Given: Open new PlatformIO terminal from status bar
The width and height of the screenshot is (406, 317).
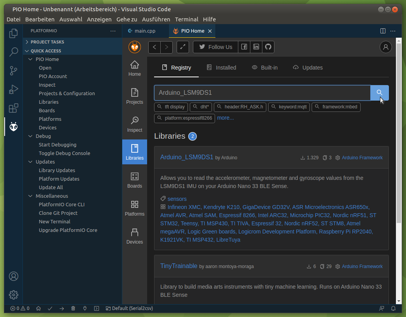Looking at the screenshot, I should [x=97, y=308].
